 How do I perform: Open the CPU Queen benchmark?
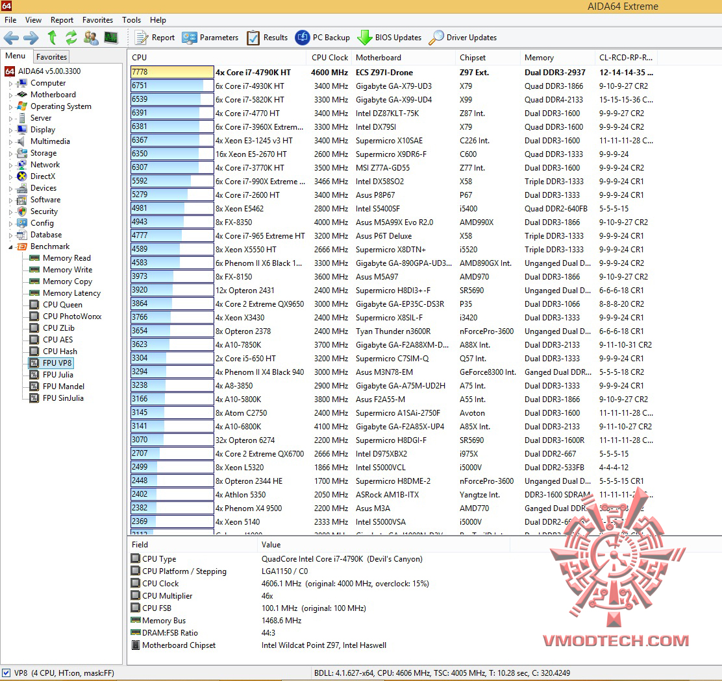56,305
